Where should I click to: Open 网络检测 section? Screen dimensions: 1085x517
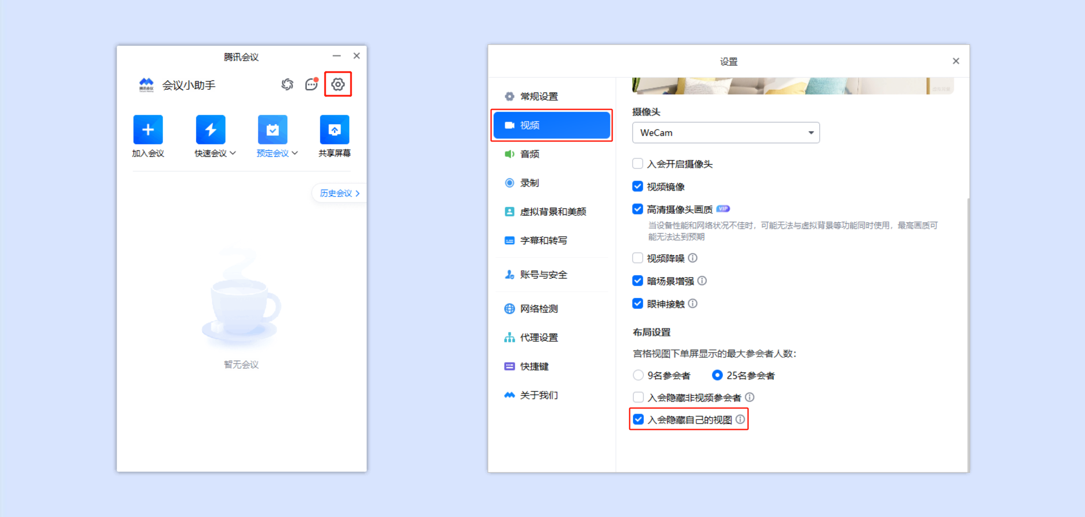[x=551, y=309]
